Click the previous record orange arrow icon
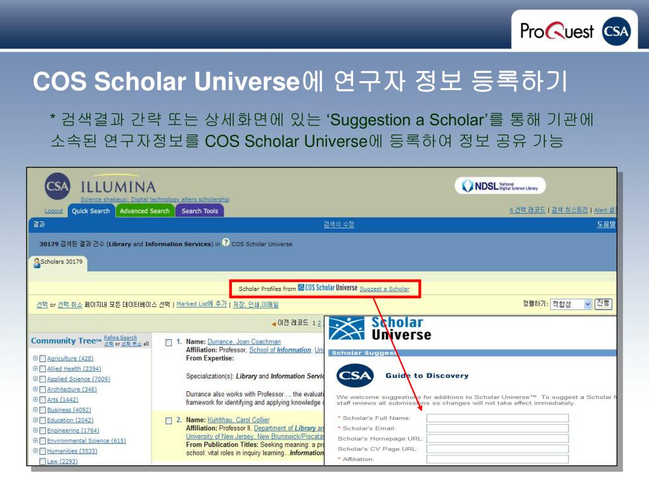Image resolution: width=649 pixels, height=487 pixels. coord(274,323)
